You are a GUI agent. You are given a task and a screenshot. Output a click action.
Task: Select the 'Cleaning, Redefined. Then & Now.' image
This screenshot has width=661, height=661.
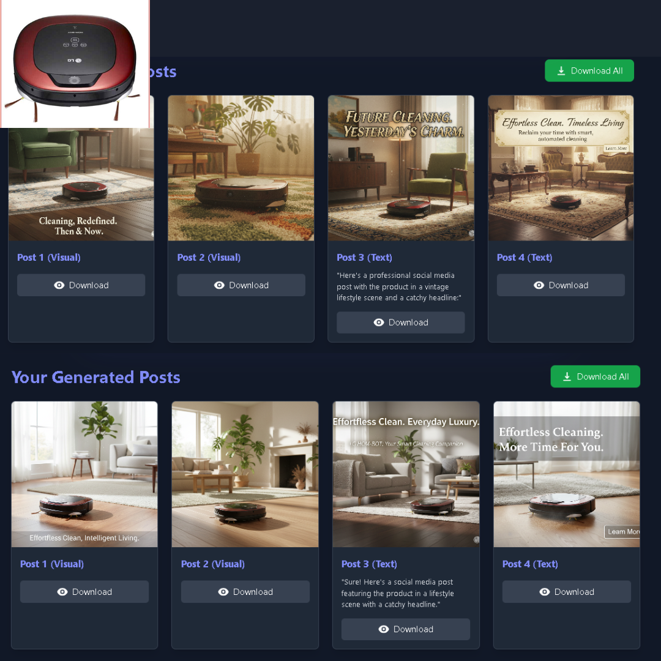pos(81,184)
